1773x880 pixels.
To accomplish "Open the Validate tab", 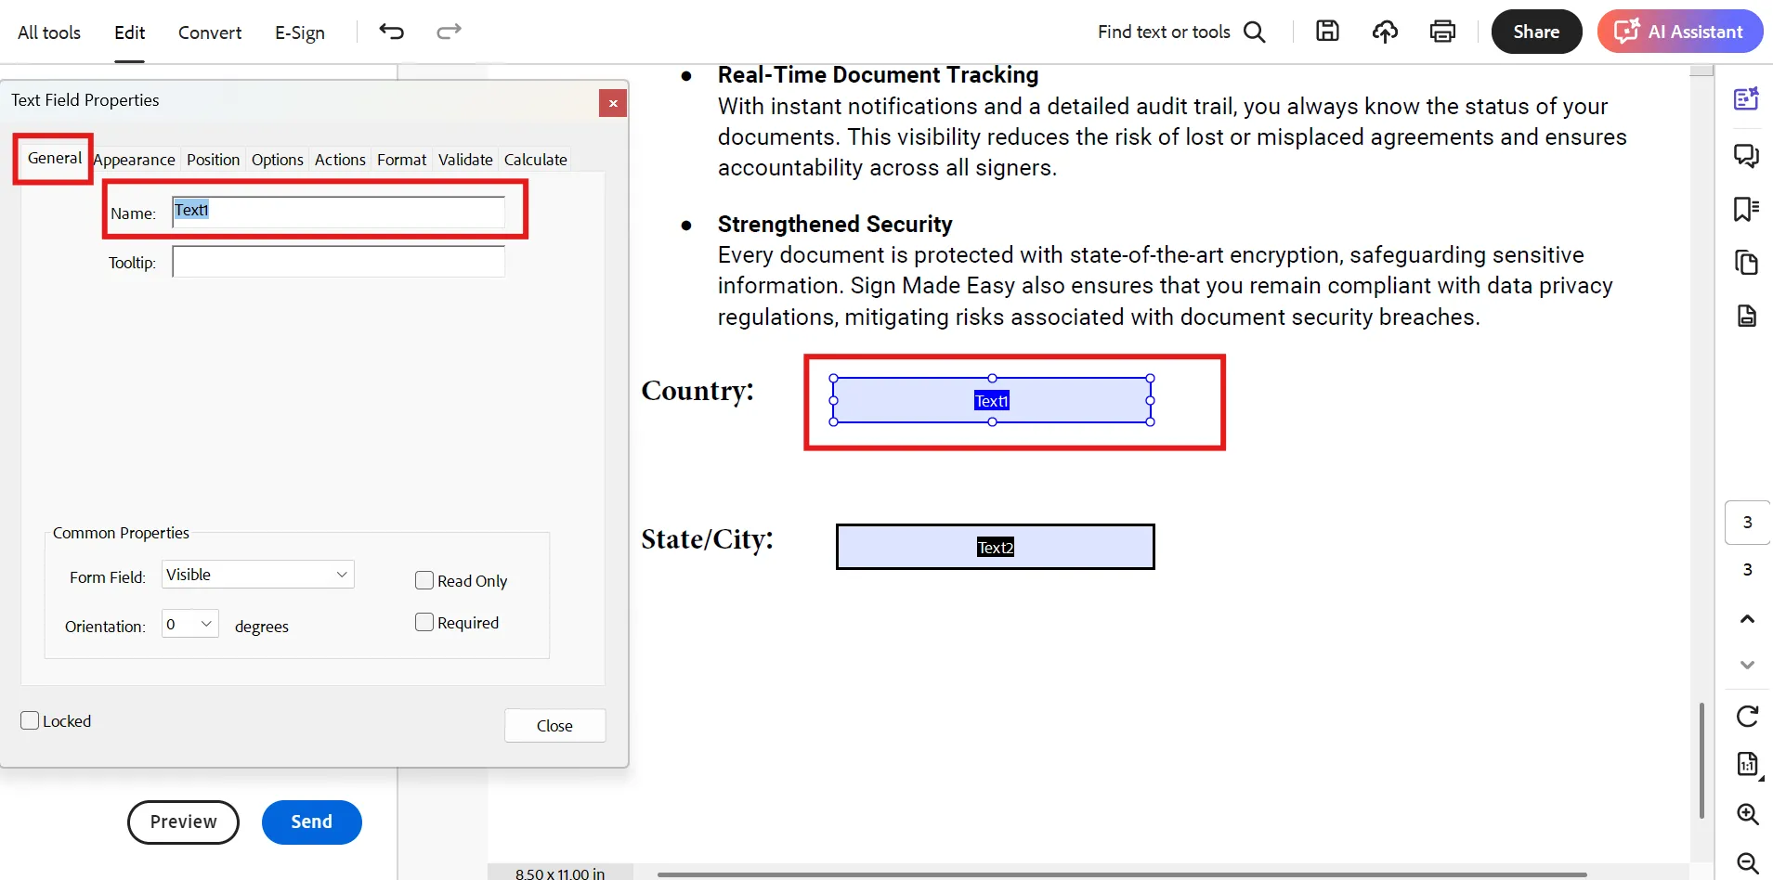I will (x=465, y=160).
